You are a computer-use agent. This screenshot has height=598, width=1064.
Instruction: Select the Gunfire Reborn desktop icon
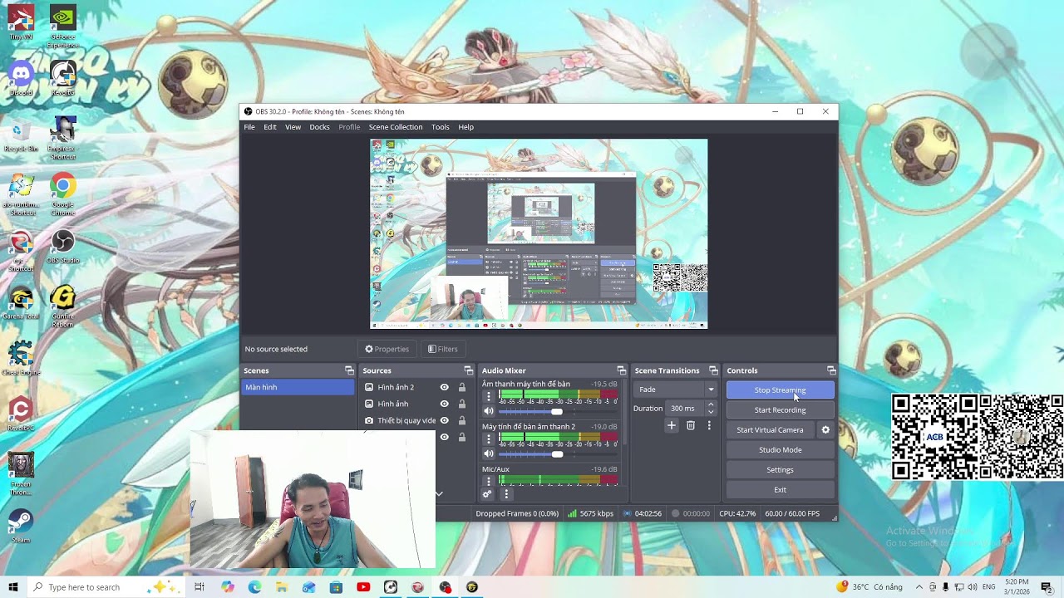63,307
